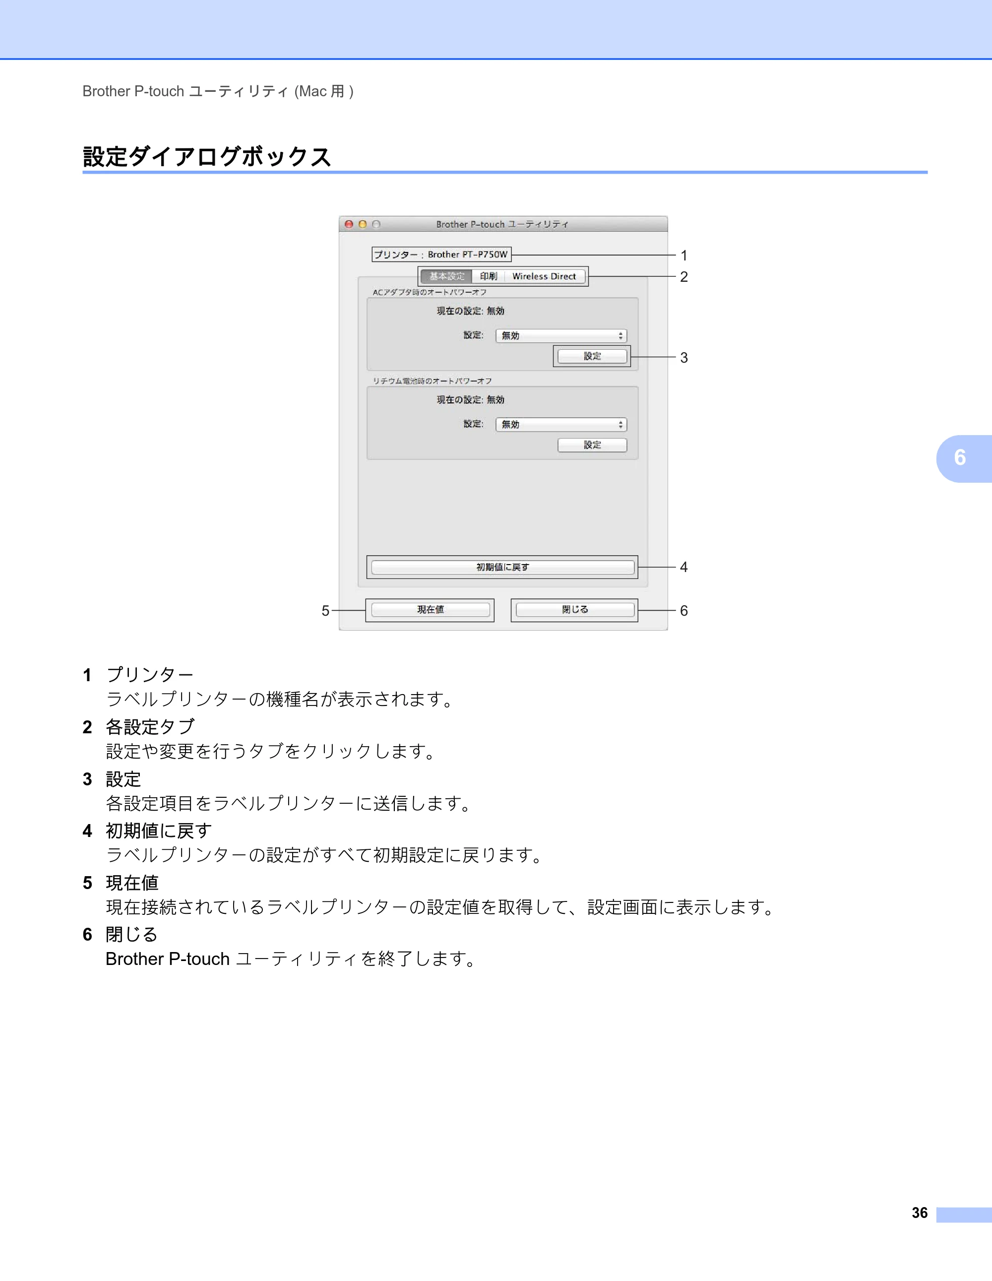The image size is (992, 1281).
Task: Open the ACアダプタ auto power-off dropdown
Action: coord(561,335)
